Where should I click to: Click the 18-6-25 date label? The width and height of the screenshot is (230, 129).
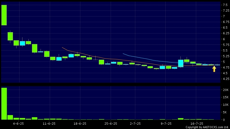click(80, 124)
